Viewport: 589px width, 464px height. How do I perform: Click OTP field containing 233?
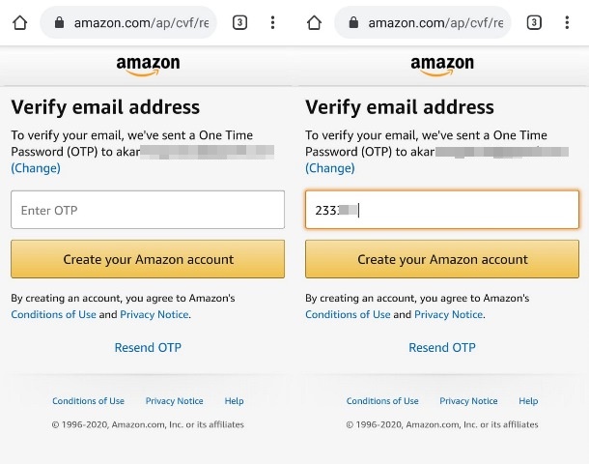[442, 210]
